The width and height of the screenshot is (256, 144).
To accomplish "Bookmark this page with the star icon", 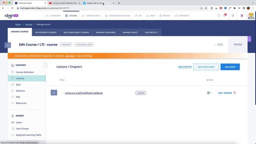I will 206,8.
